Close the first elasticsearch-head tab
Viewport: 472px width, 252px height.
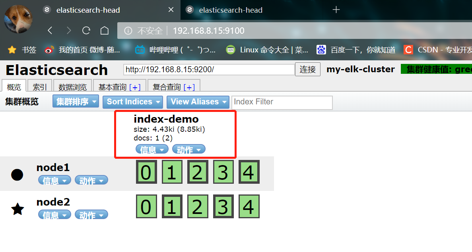pyautogui.click(x=171, y=10)
